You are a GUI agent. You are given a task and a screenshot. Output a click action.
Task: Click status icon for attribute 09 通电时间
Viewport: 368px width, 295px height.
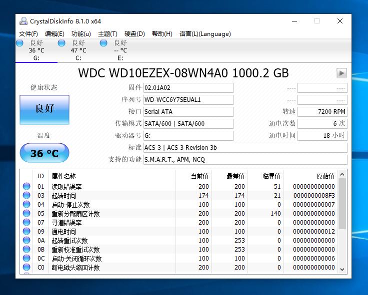pyautogui.click(x=26, y=231)
